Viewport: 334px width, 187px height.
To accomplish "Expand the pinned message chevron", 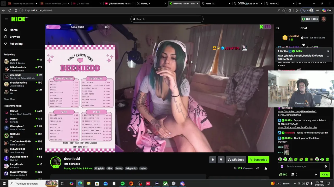I will coord(328,56).
